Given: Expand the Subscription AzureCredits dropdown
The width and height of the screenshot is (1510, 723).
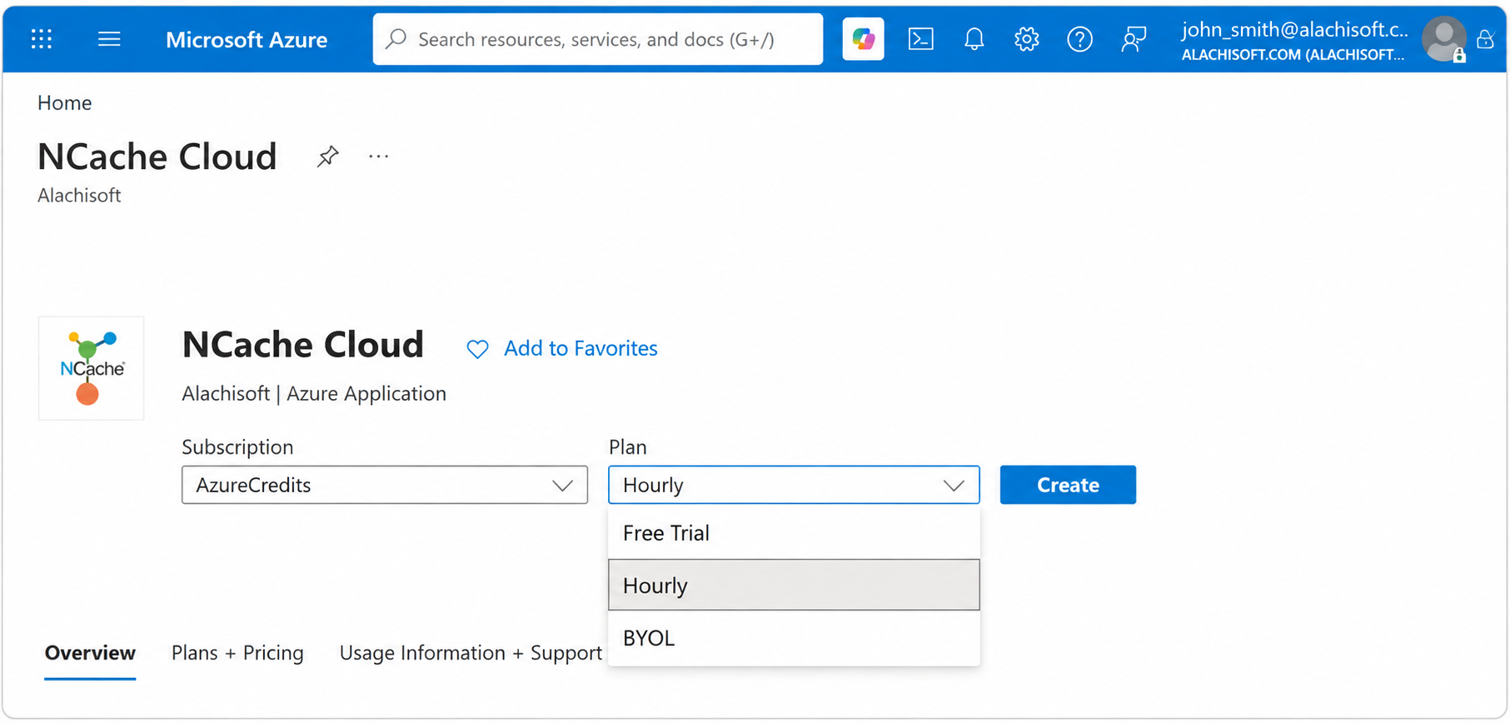Looking at the screenshot, I should pos(385,485).
